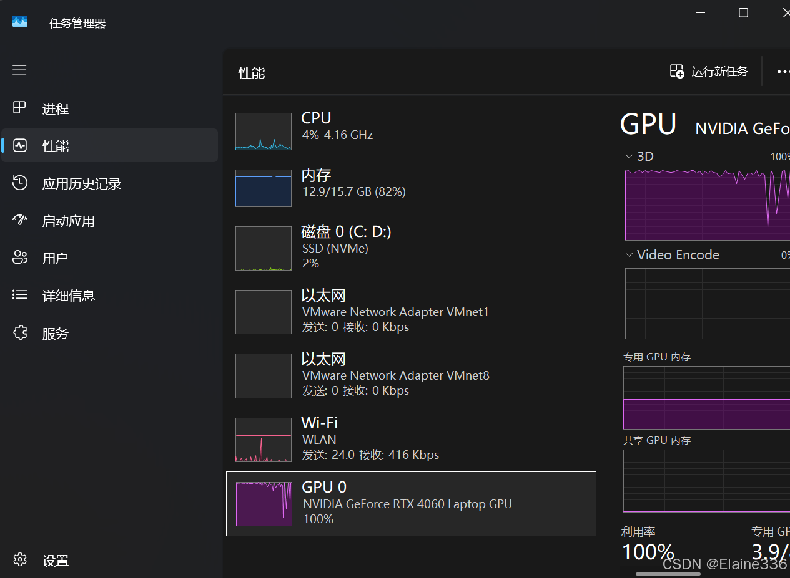Click the Task Manager app icon
The image size is (790, 578).
tap(20, 22)
